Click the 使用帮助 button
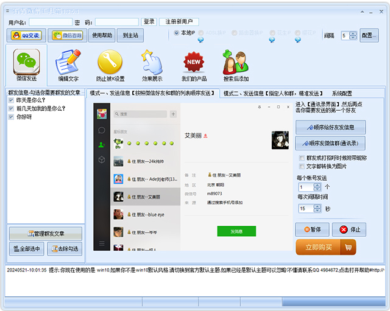 click(x=102, y=35)
